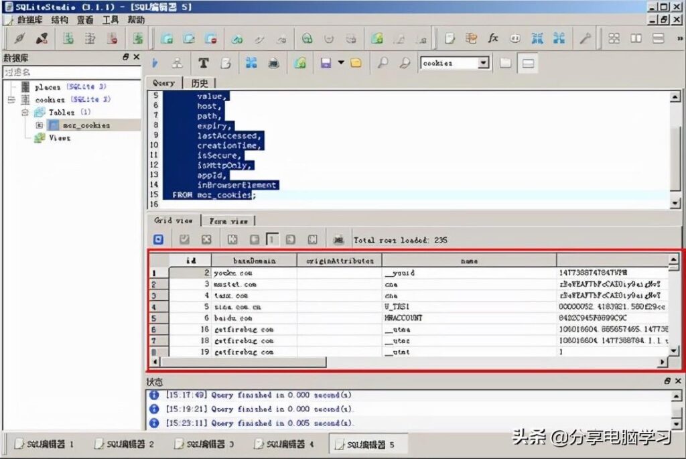This screenshot has width=686, height=459.
Task: Select the baidu.com cell
Action: [x=254, y=318]
